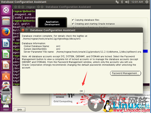151x113 pixels.
Task: Open the network indicator in the top bar
Action: click(117, 2)
